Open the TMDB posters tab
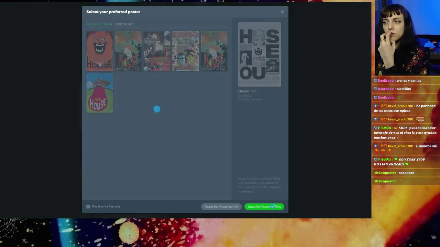440x247 pixels. [x=108, y=24]
